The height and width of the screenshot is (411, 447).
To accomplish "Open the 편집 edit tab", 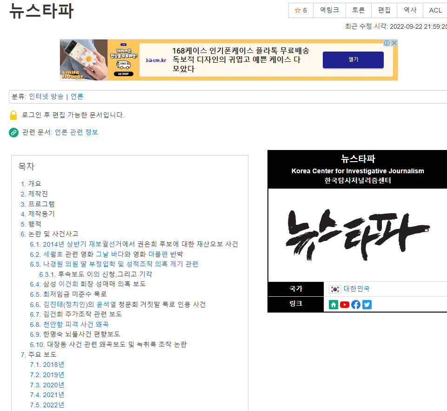I will click(384, 11).
